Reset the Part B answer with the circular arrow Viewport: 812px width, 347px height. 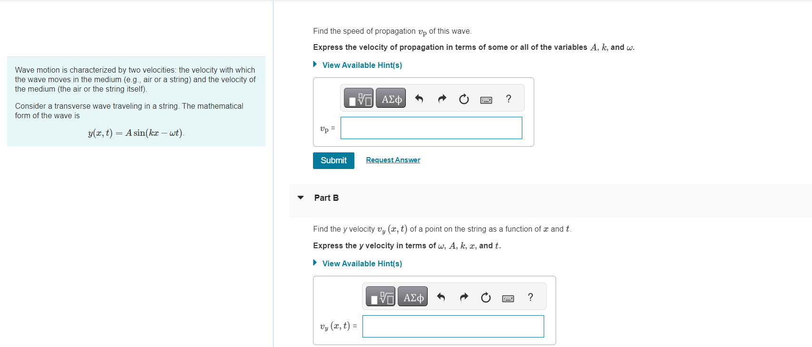click(x=485, y=297)
